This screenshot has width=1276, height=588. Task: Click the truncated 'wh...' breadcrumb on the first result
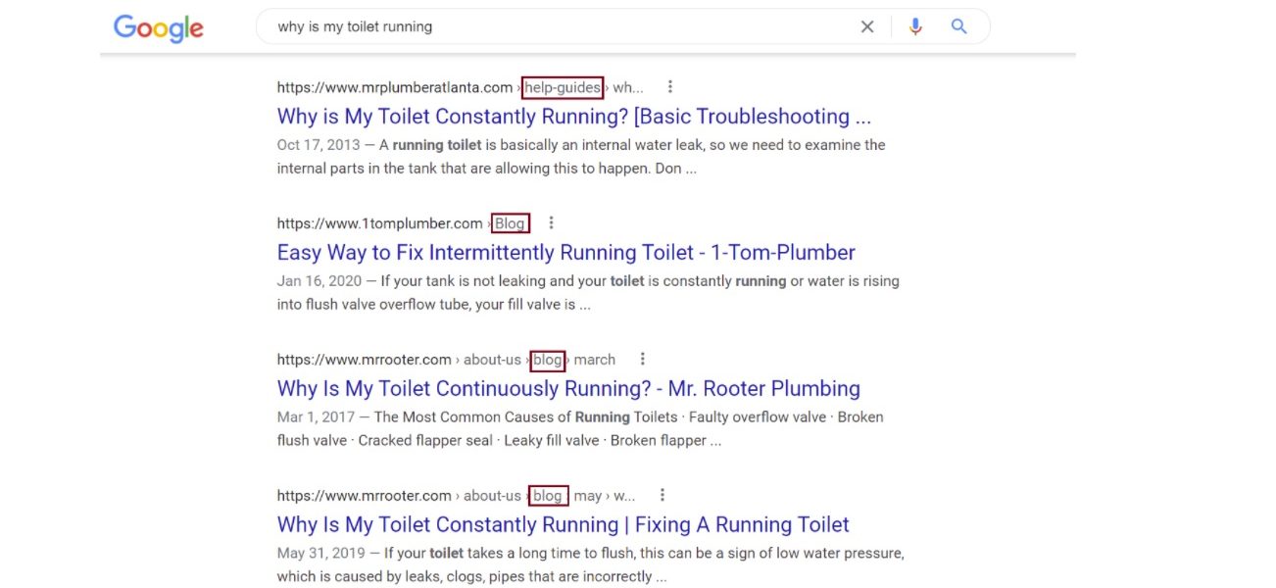[626, 87]
